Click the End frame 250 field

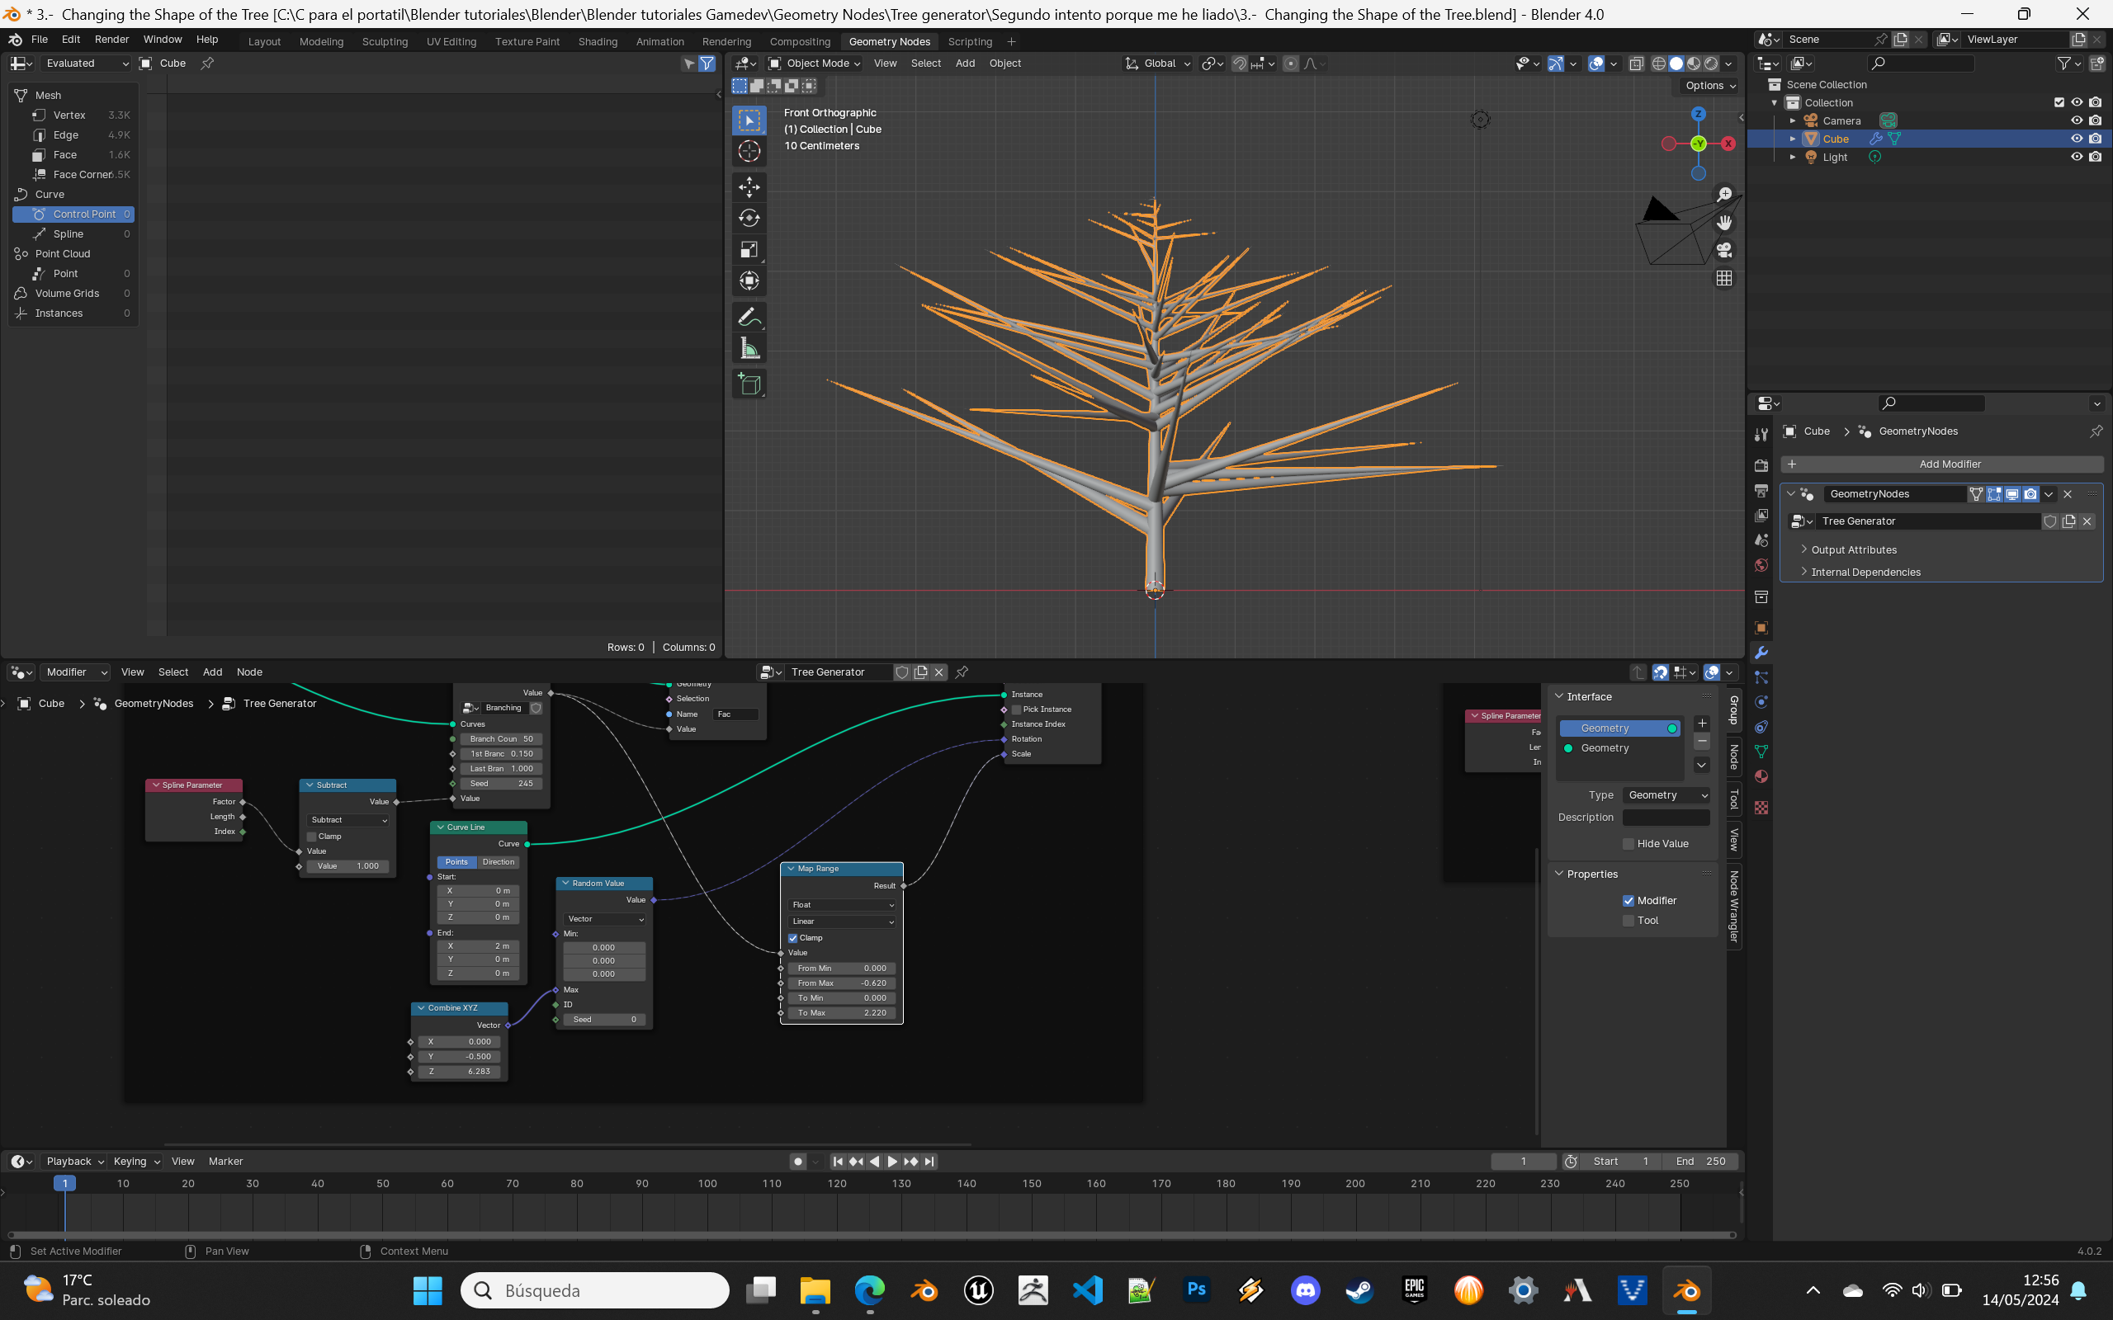click(x=1700, y=1161)
